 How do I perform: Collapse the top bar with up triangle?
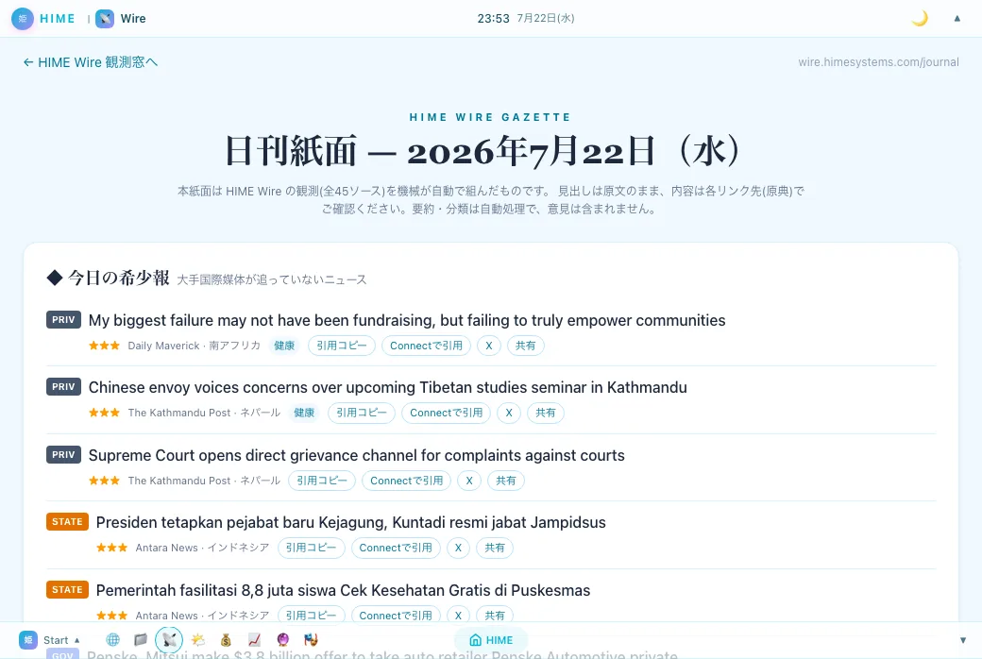point(957,19)
